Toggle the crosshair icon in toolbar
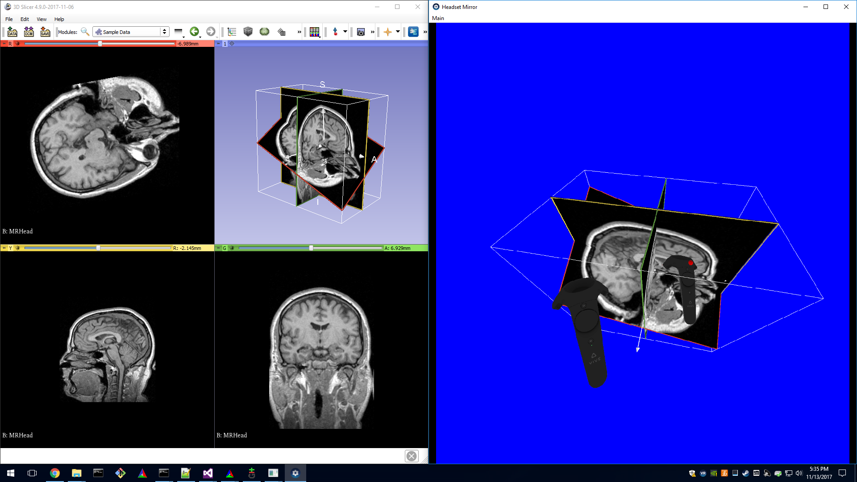Screen dimensions: 857x482 click(x=387, y=32)
